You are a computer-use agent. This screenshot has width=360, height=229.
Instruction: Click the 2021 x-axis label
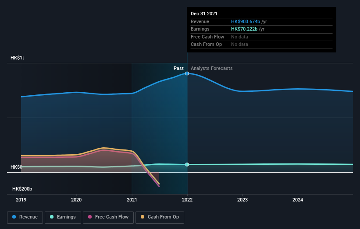coord(132,200)
